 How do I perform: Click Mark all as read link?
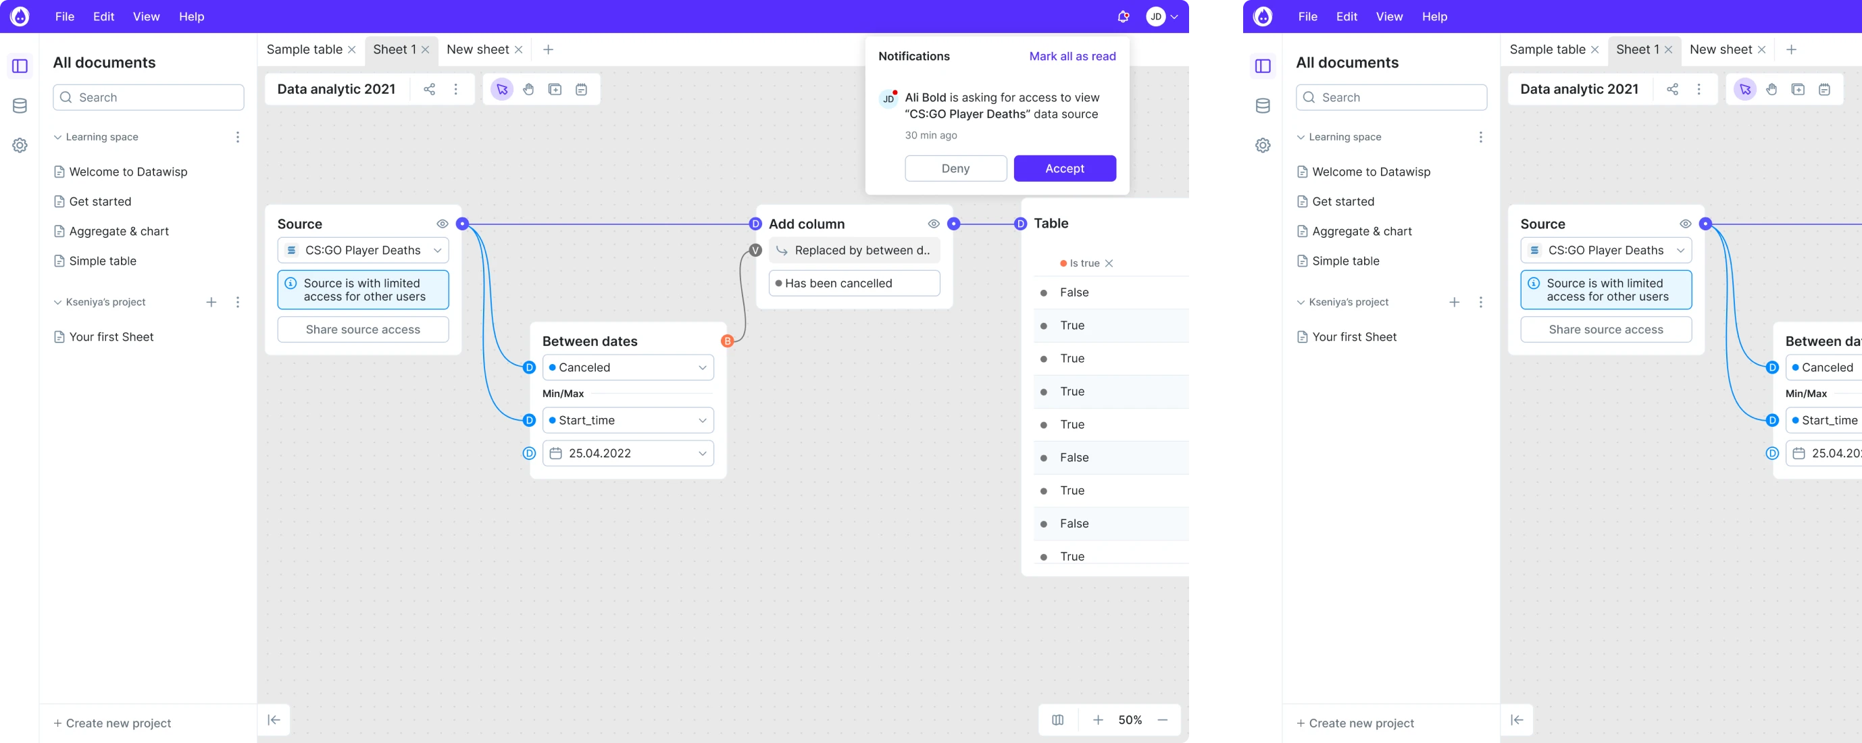click(x=1072, y=56)
